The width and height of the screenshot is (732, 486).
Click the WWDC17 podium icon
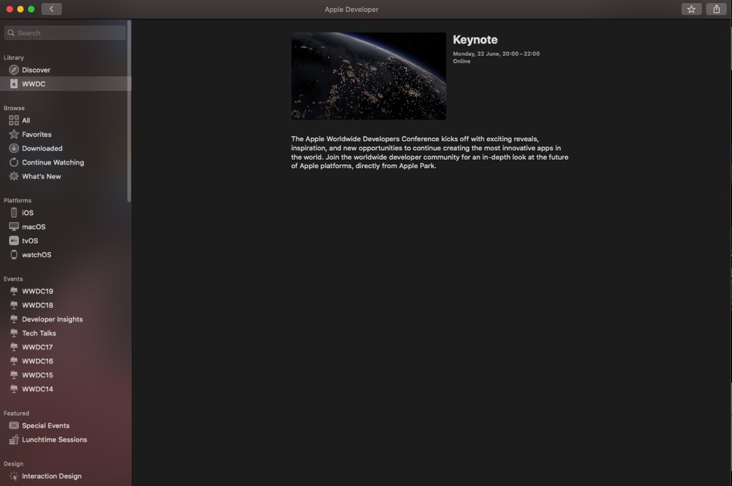pos(14,348)
